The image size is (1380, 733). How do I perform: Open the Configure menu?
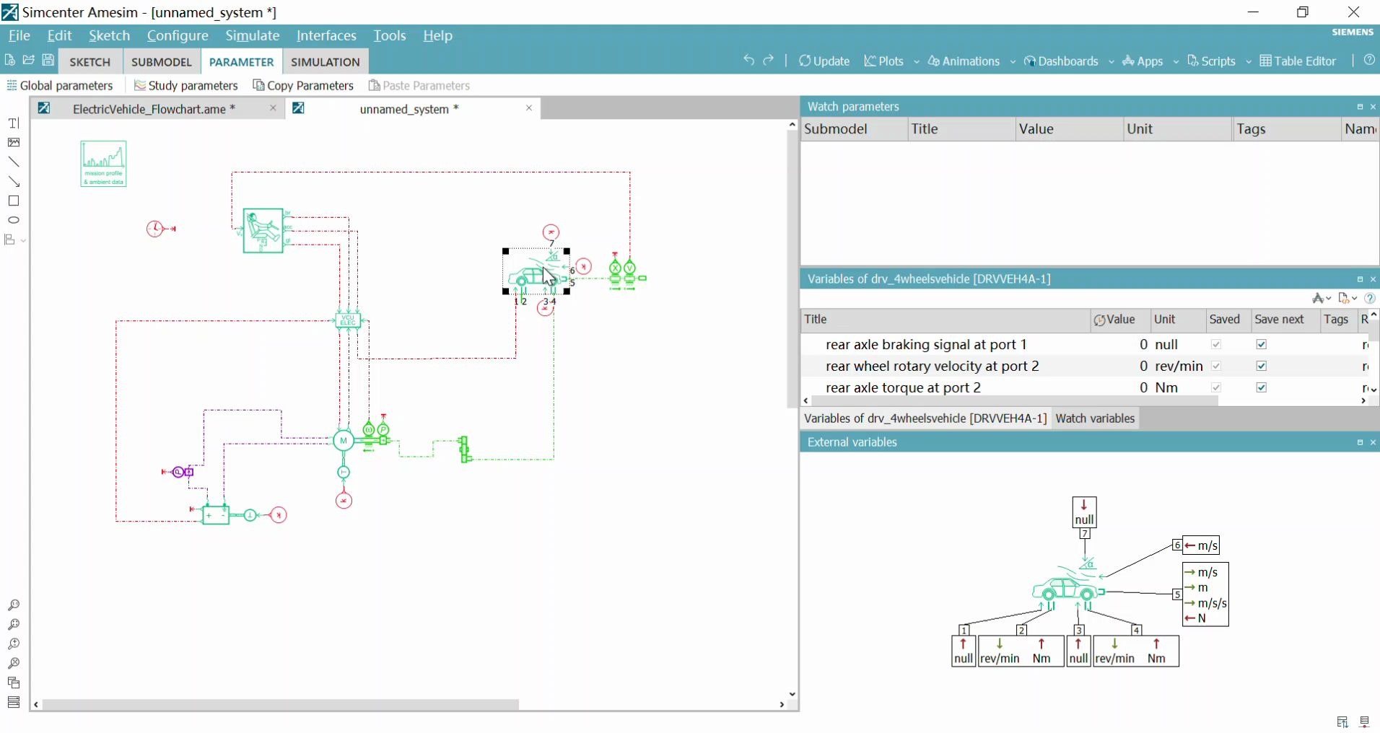(178, 35)
